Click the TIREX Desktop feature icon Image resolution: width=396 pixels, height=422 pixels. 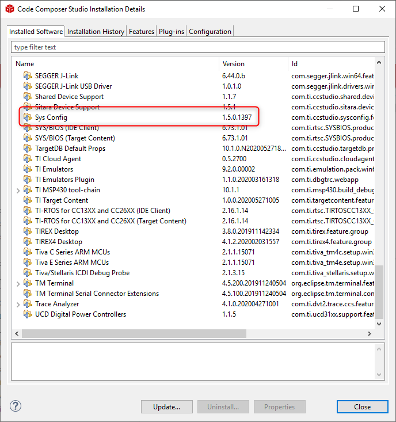28,231
